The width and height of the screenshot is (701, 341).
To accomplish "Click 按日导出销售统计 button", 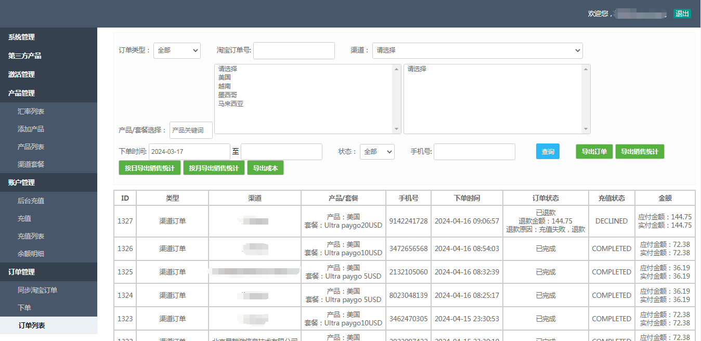I will tap(150, 168).
